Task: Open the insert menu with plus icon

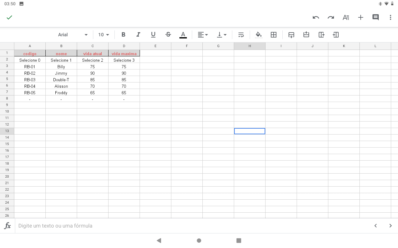Action: [360, 17]
